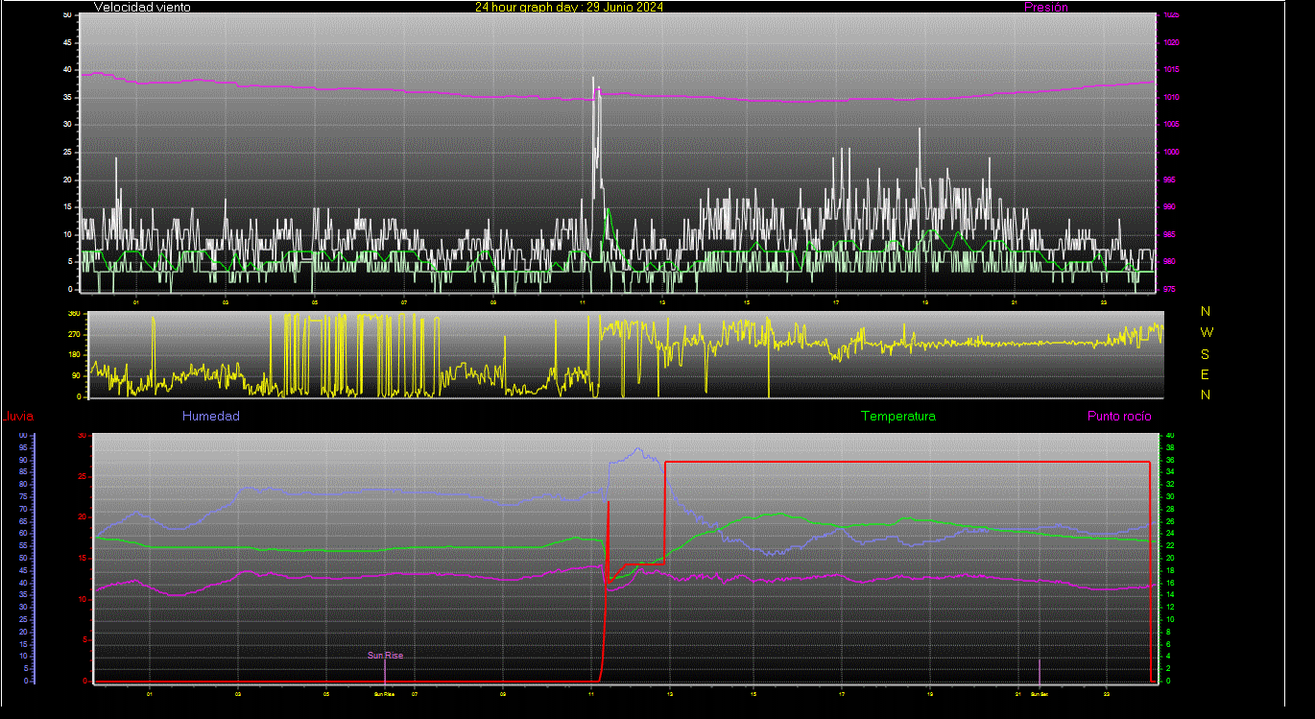The width and height of the screenshot is (1315, 719).
Task: Click hour '23' on the humidity chart axis
Action: coord(1106,693)
